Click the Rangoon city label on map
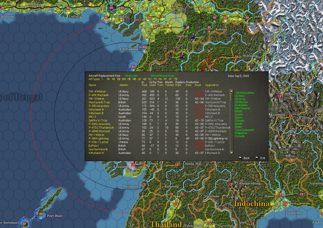Screen dimensions: 323x228 pos(120,167)
